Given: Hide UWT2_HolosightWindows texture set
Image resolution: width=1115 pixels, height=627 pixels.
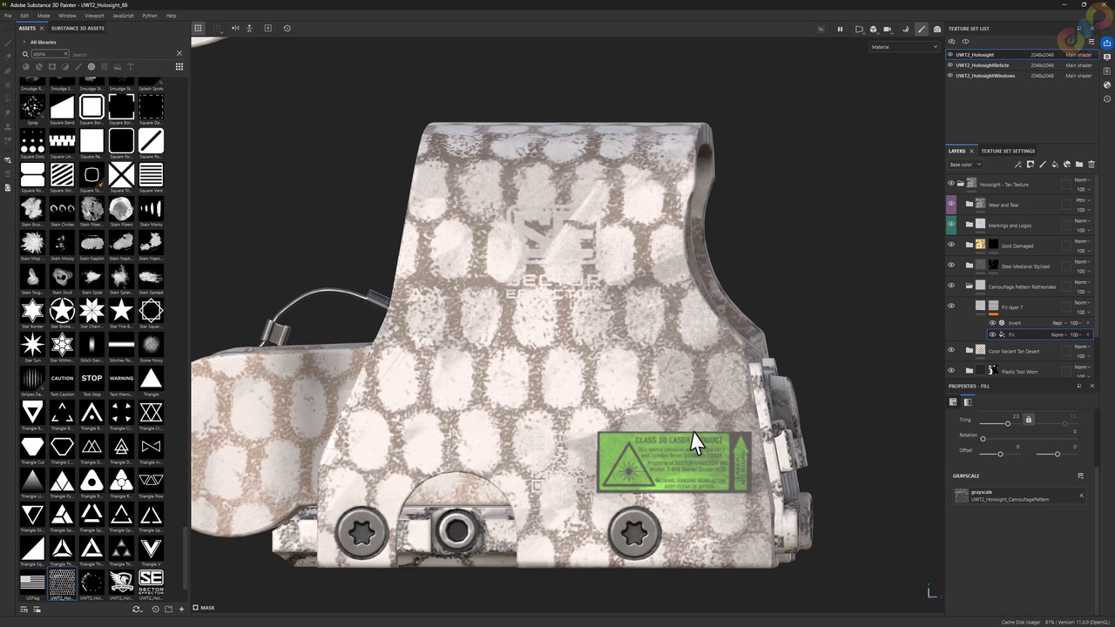Looking at the screenshot, I should click(950, 76).
